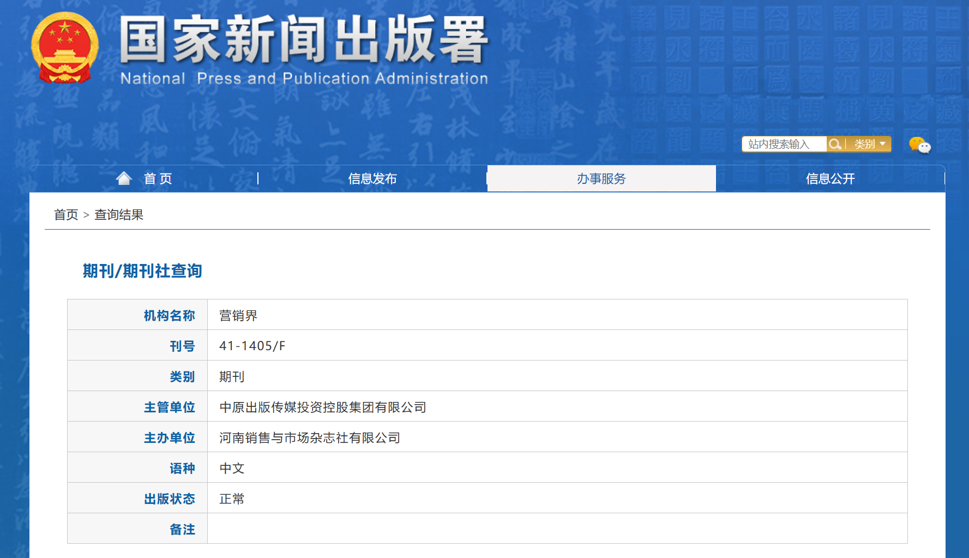Click the 首页 breadcrumb link
The image size is (969, 558).
[66, 215]
